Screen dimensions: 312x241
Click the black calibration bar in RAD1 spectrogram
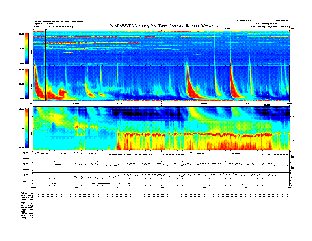(45, 83)
